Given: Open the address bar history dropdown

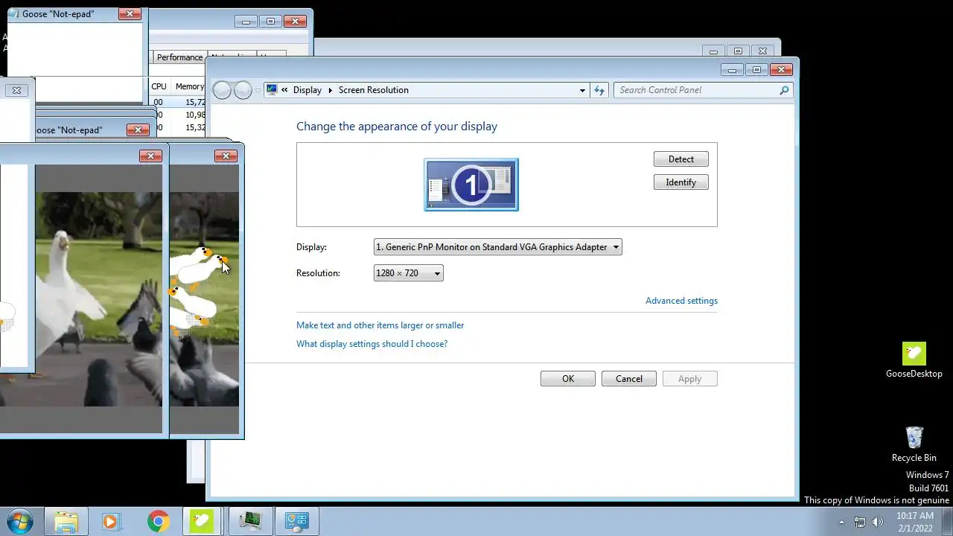Looking at the screenshot, I should point(582,90).
